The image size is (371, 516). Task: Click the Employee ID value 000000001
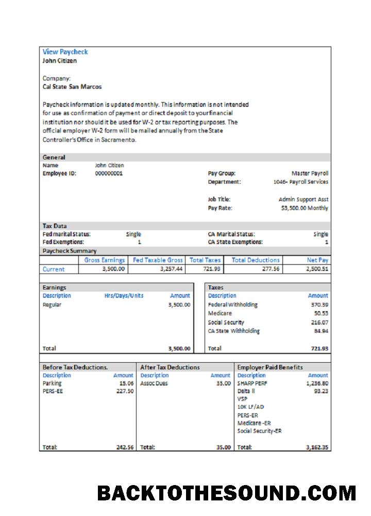(x=109, y=173)
